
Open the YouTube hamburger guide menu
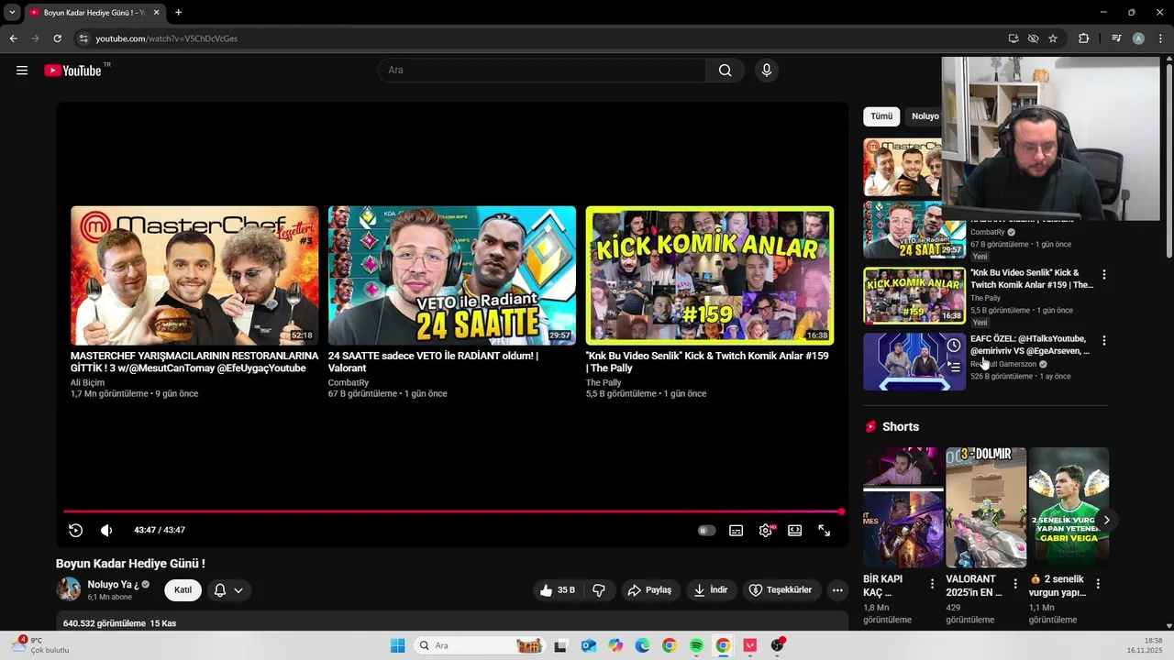click(22, 71)
